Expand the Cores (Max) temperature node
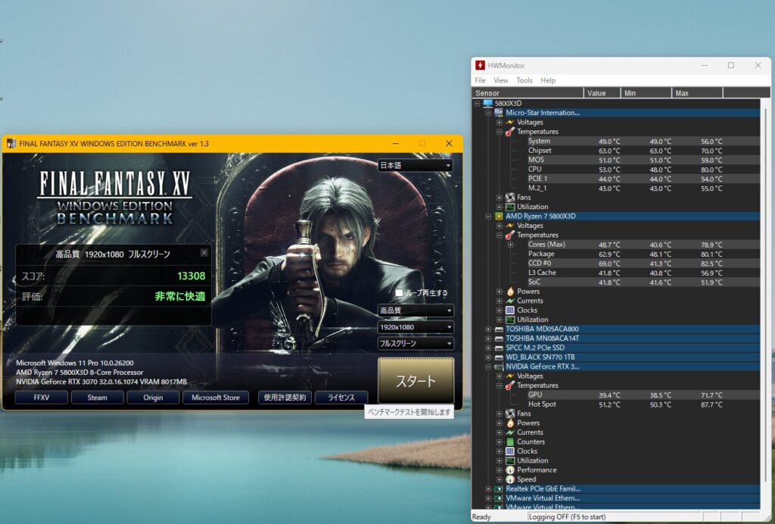Image resolution: width=775 pixels, height=524 pixels. tap(510, 245)
